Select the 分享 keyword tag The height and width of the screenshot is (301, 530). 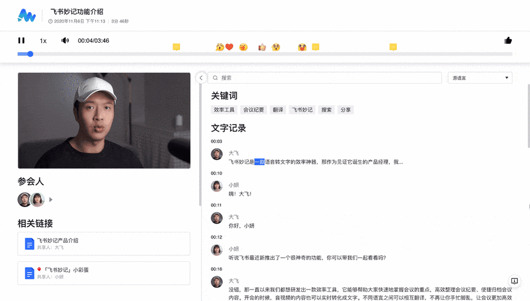(x=345, y=110)
